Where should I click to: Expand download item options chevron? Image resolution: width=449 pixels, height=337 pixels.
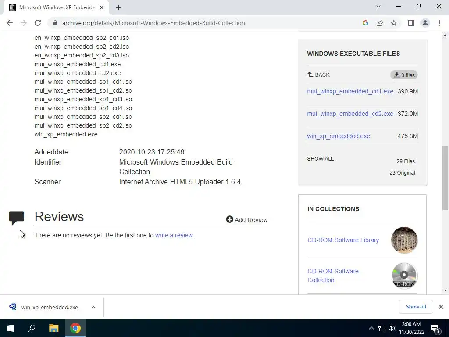click(93, 307)
